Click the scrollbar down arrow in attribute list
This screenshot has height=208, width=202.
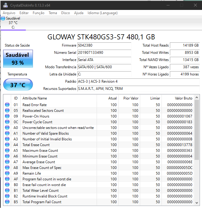(x=197, y=203)
